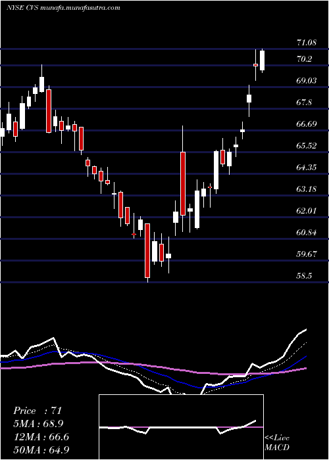Screen dimensions: 329x460
Task: Select the 60.84 price level label
Action: coord(307,233)
